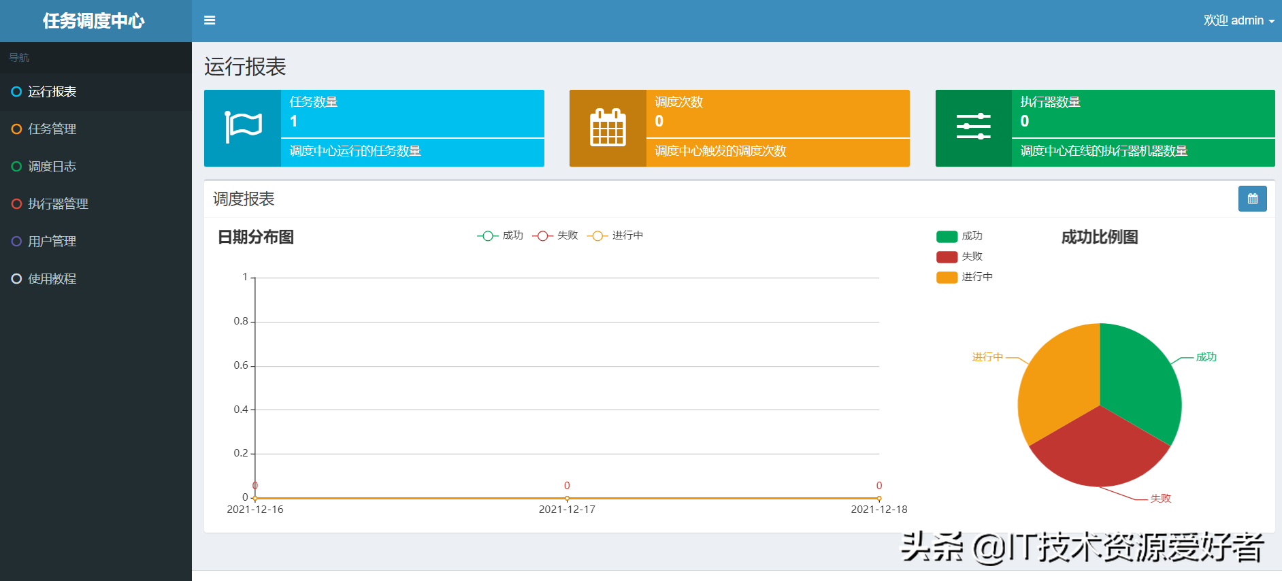Click the 失败 label below pie chart

1161,499
